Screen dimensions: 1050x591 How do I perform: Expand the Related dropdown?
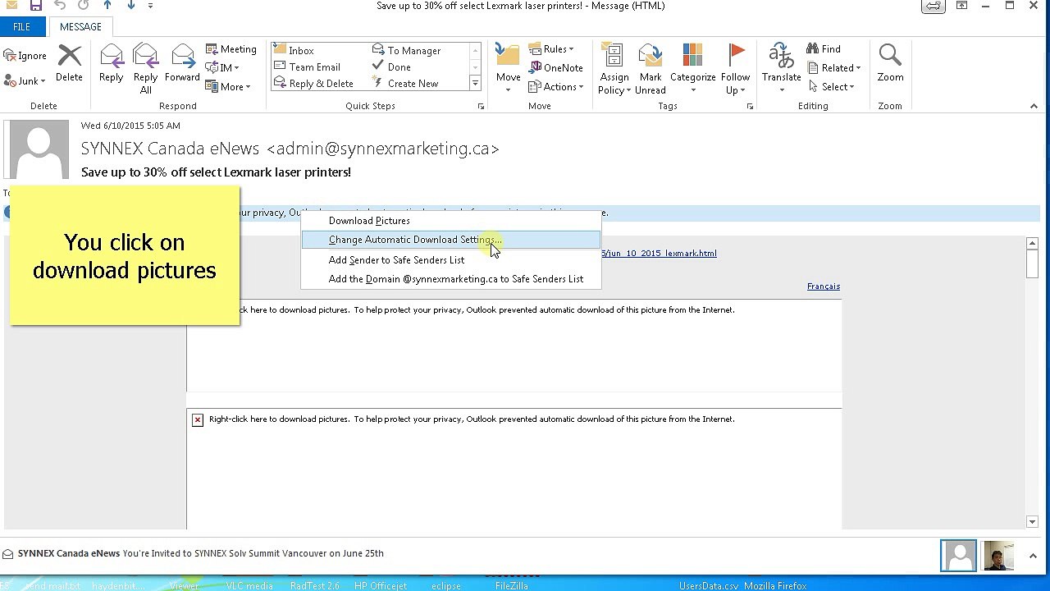[x=833, y=68]
